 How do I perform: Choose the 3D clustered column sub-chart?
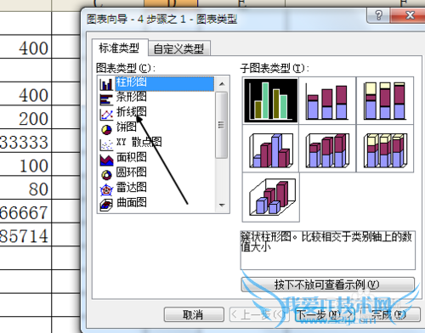[270, 149]
